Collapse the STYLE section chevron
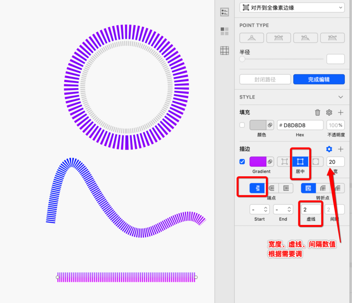This screenshot has height=303, width=352. 341,97
